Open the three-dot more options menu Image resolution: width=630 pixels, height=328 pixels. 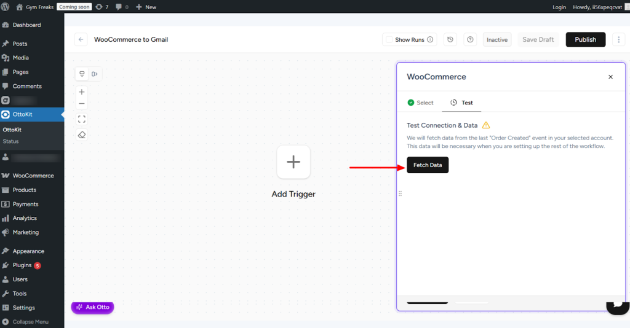[x=619, y=39]
